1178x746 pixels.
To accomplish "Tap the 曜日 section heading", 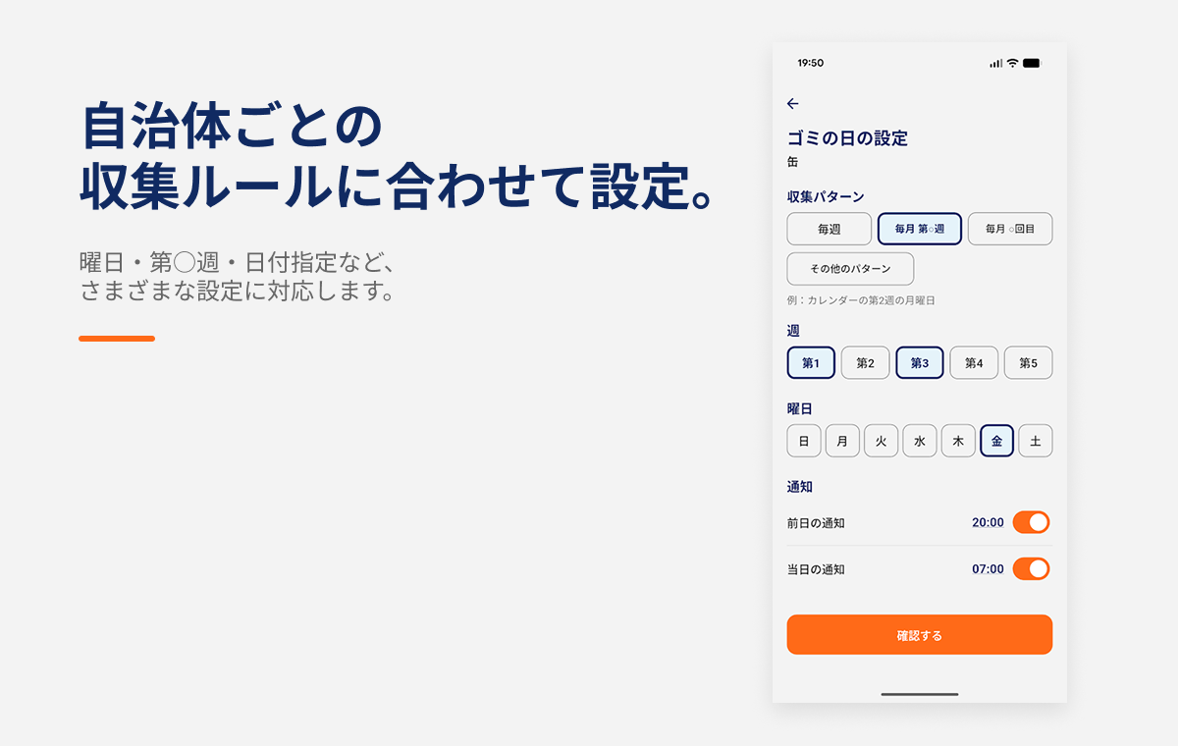I will (x=800, y=408).
